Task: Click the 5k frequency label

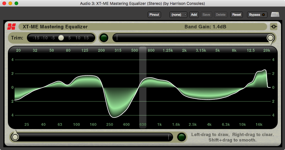Action: [218, 51]
